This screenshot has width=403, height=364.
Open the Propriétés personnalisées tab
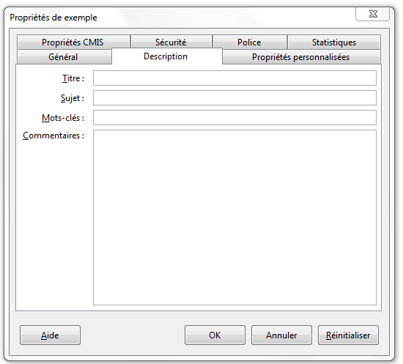[x=301, y=57]
